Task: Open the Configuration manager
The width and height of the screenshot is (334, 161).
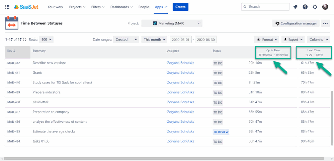Action: (296, 23)
